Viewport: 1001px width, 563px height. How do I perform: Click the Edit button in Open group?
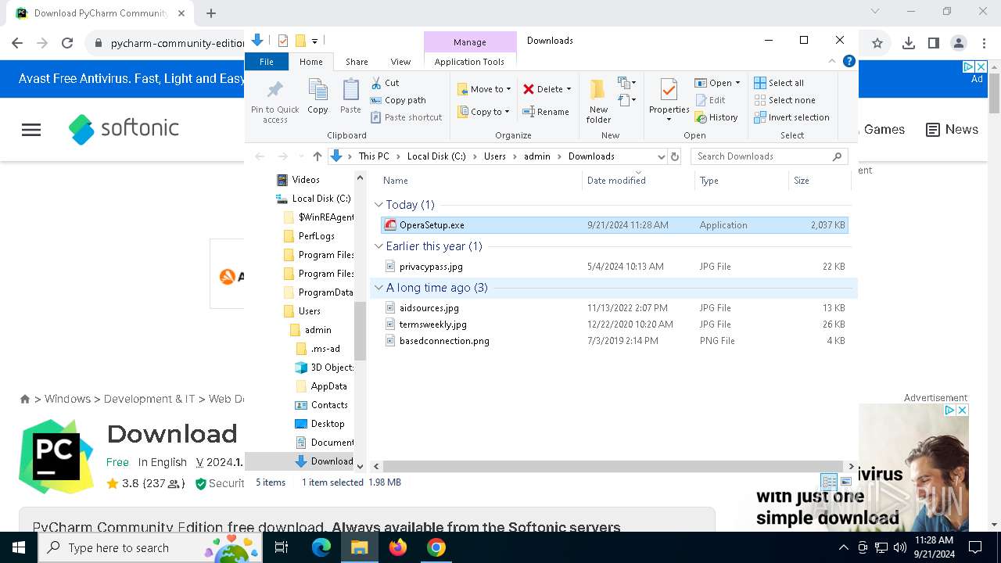pyautogui.click(x=710, y=100)
